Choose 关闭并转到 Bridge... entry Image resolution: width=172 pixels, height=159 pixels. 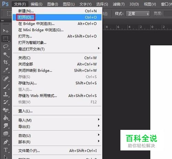coord(57,71)
